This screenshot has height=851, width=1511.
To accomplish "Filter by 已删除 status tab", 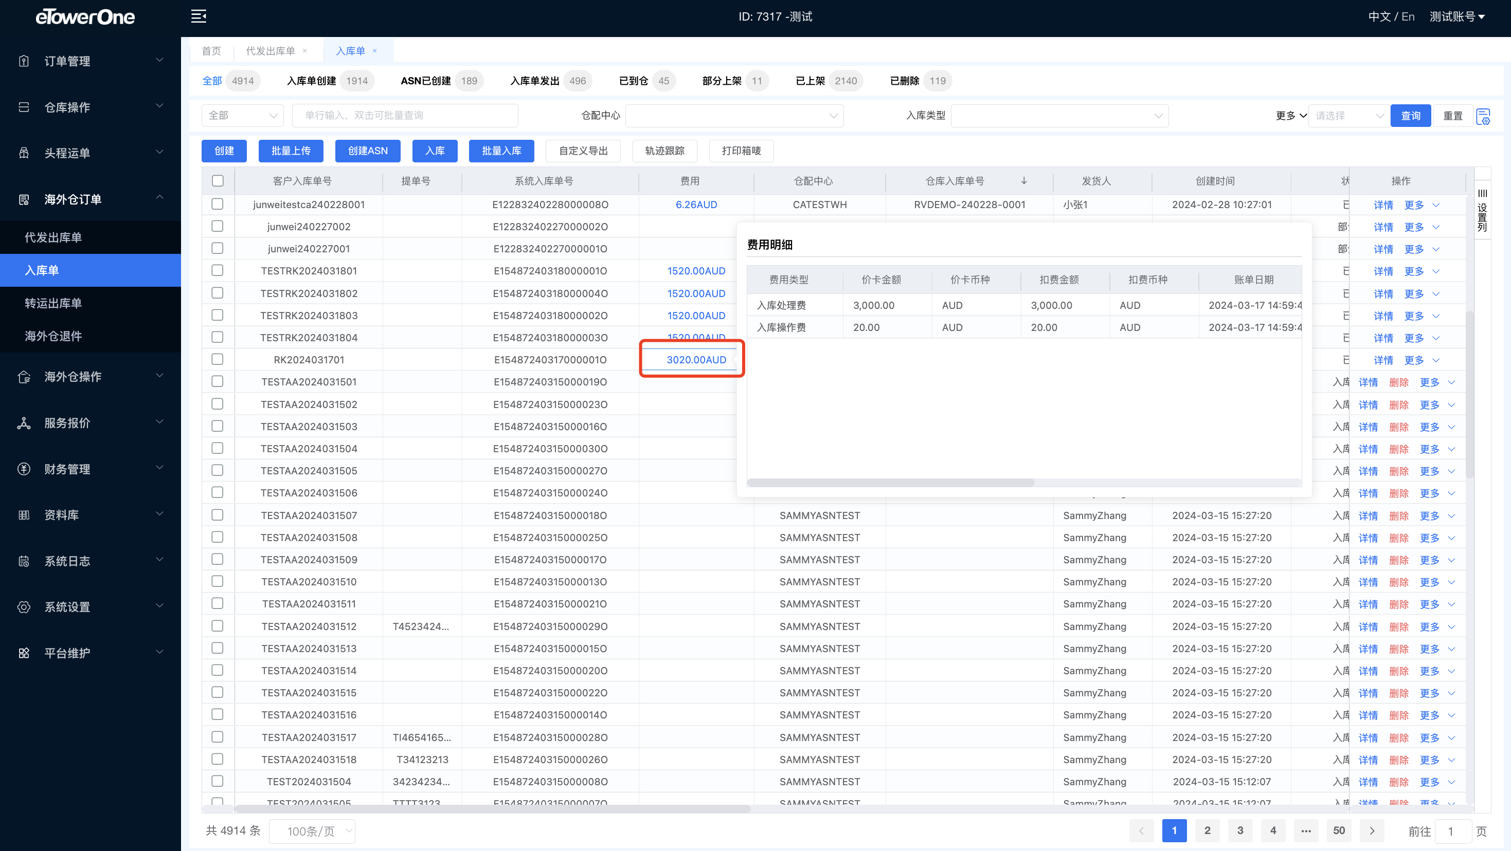I will coord(920,81).
